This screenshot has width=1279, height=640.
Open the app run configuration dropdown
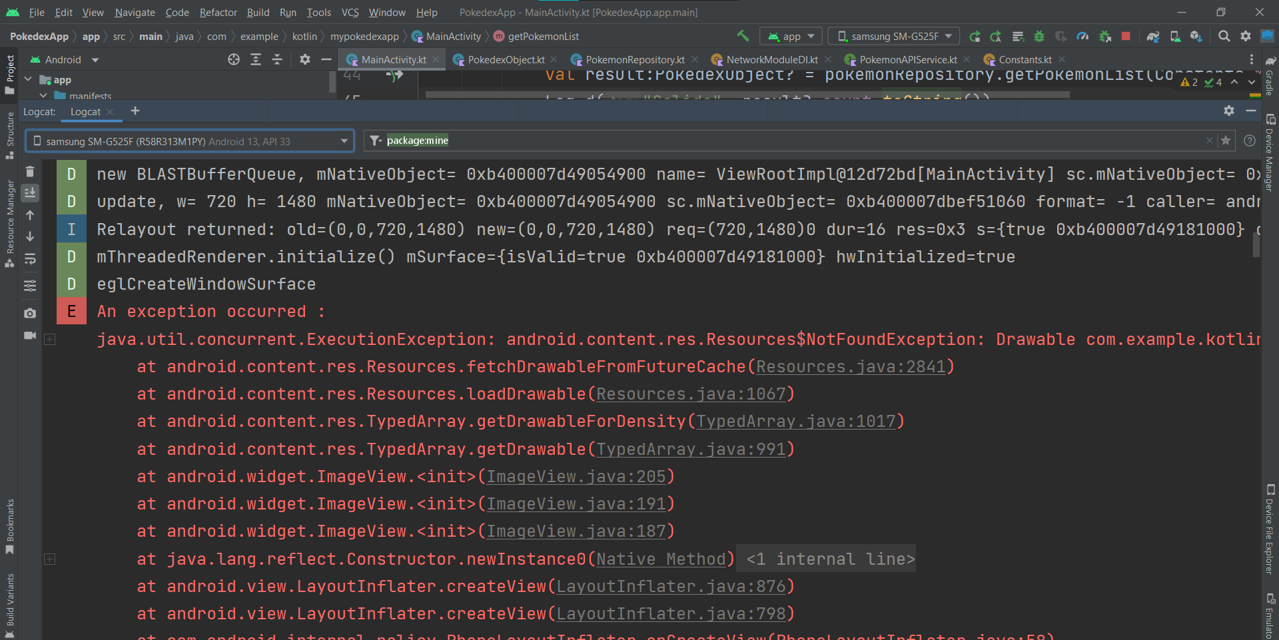[x=791, y=37]
